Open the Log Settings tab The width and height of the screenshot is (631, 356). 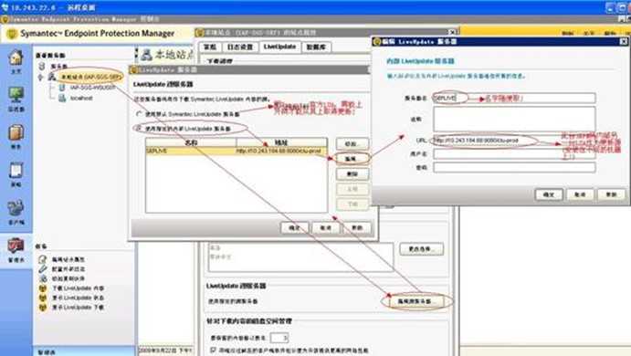tap(240, 47)
